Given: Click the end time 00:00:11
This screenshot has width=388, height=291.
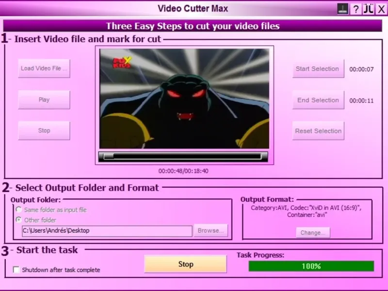Looking at the screenshot, I should coord(361,101).
